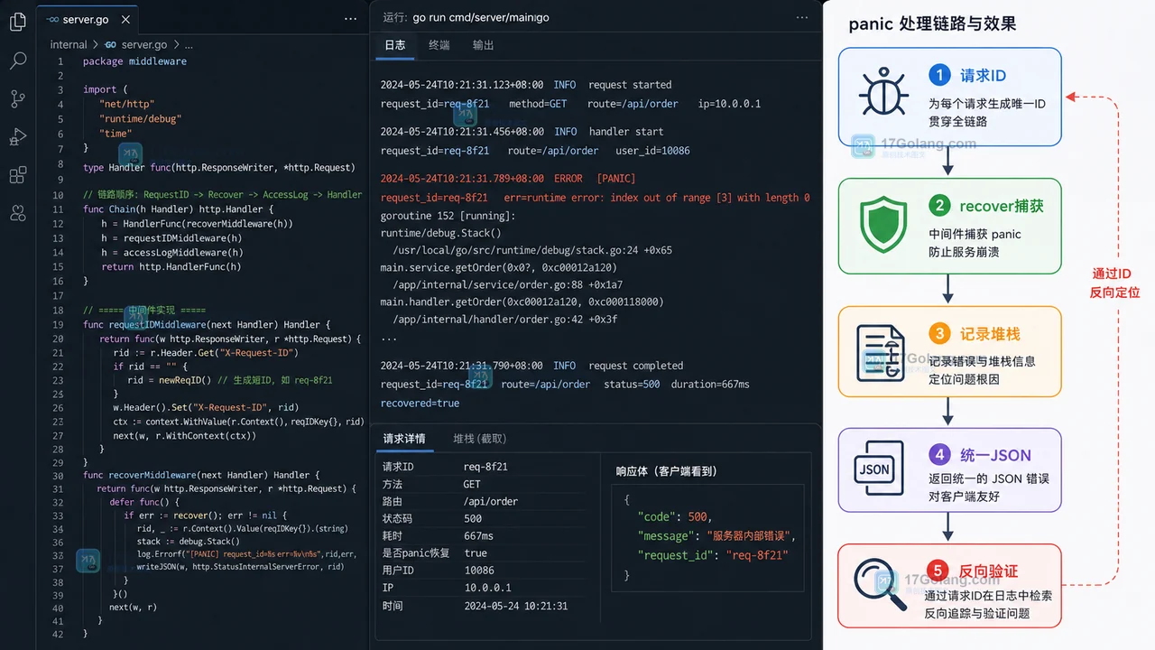Click the red ERROR [PANIC] log line
Screen dimensions: 1155x650
(x=508, y=179)
